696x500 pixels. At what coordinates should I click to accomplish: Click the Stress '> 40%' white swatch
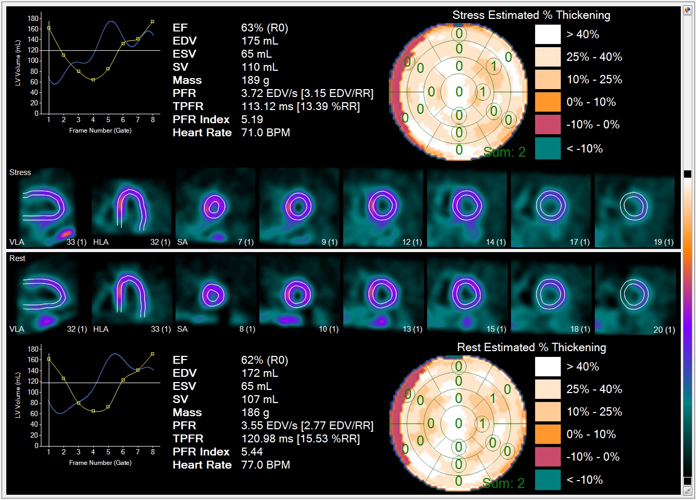[x=548, y=35]
